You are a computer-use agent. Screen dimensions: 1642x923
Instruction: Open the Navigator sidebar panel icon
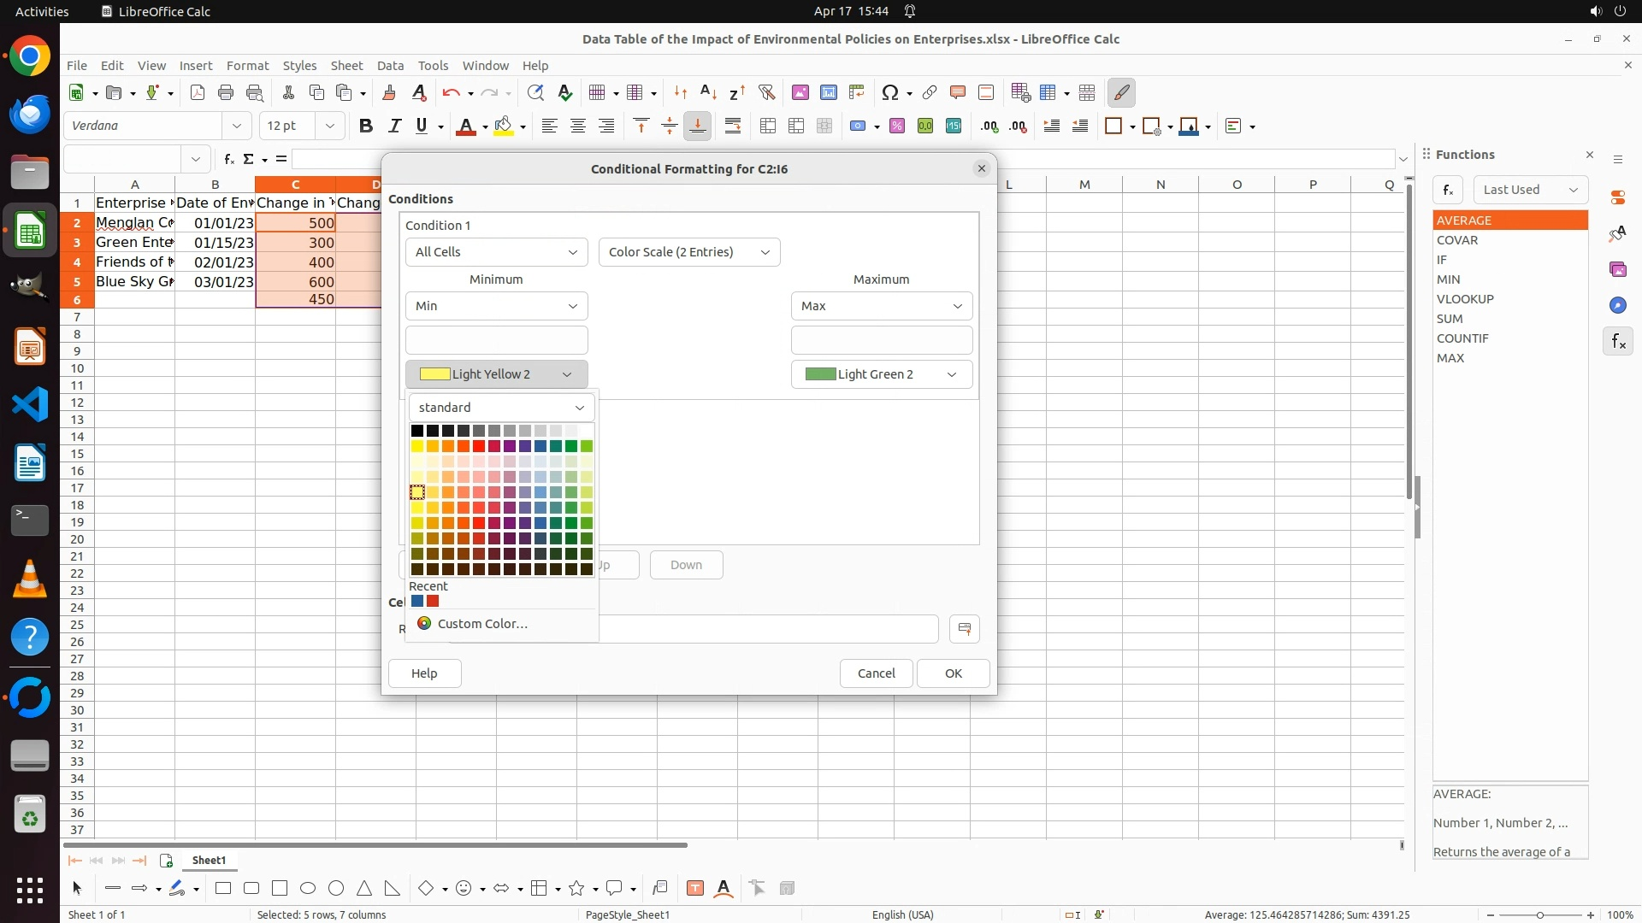coord(1617,305)
